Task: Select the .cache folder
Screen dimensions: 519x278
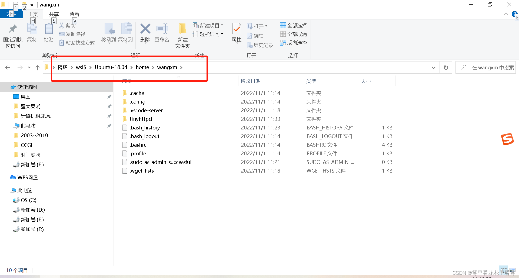Action: pyautogui.click(x=137, y=93)
